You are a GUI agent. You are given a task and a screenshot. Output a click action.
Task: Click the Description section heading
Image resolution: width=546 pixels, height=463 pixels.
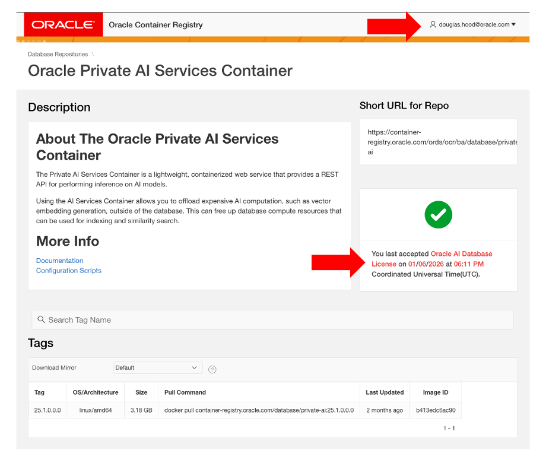(59, 107)
